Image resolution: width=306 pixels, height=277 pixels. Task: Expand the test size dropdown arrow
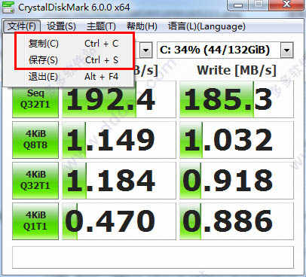(x=145, y=50)
